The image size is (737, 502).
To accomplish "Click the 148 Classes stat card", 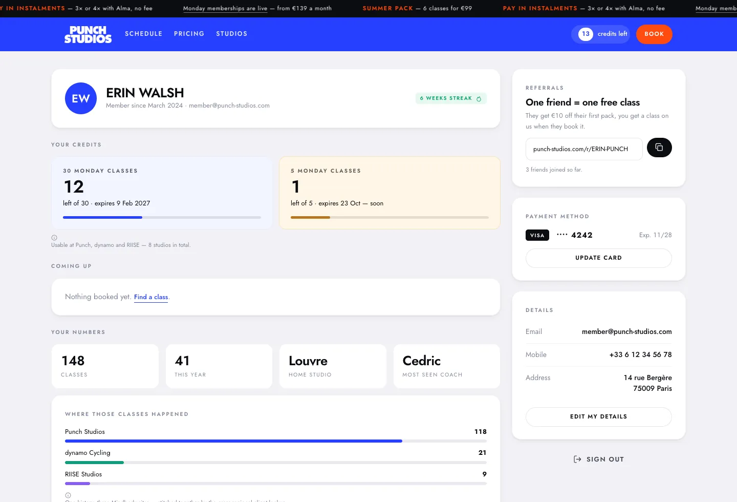I will coord(105,366).
